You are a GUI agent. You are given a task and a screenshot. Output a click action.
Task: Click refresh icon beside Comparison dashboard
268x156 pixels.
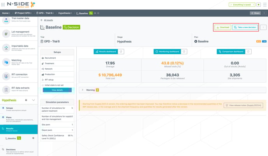[250, 51]
